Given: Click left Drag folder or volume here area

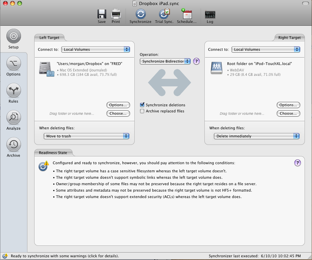Looking at the screenshot, I should (72, 114).
